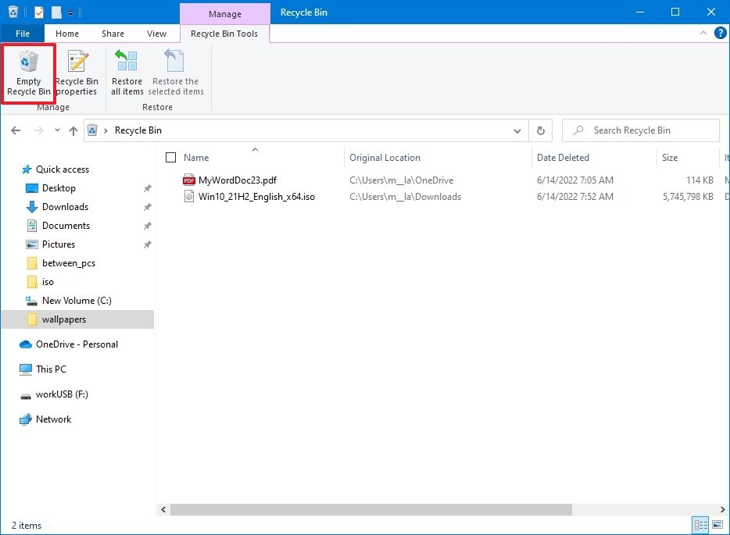Navigate up one folder level
The width and height of the screenshot is (730, 535).
tap(73, 130)
